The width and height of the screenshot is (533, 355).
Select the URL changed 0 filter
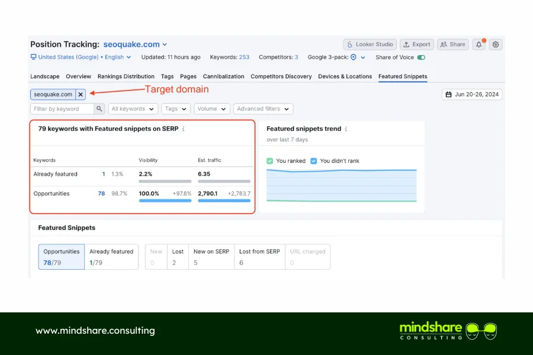[x=307, y=257]
